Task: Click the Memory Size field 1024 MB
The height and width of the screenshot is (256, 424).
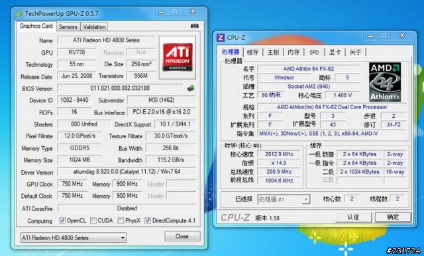Action: tap(79, 160)
